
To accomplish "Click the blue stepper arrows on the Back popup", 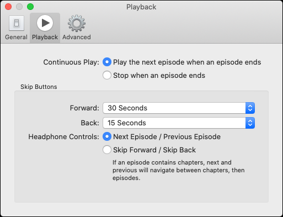I will (x=250, y=123).
